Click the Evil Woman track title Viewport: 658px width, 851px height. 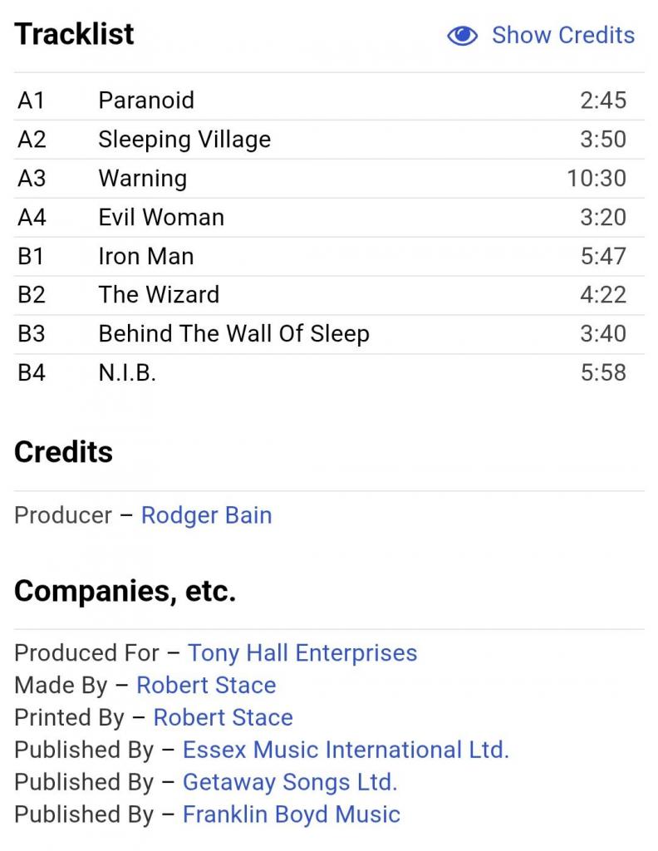coord(161,218)
